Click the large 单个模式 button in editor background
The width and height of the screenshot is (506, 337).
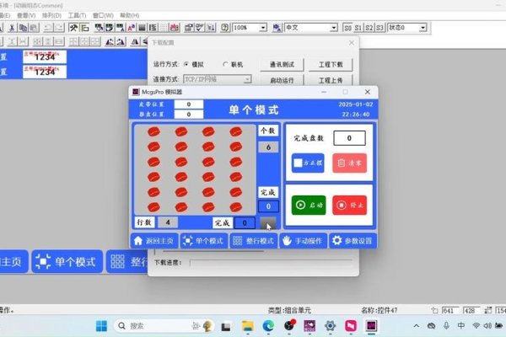tap(67, 261)
